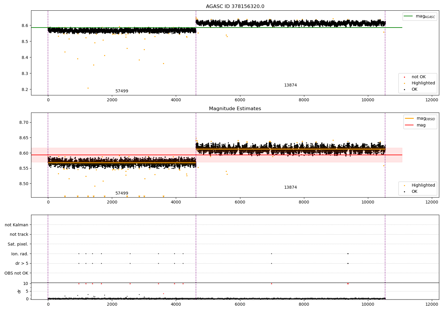Click x-tick '6000' below the top plot

coord(240,100)
